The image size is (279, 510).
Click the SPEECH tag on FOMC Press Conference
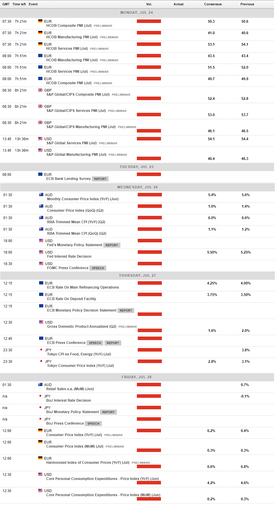click(x=98, y=268)
